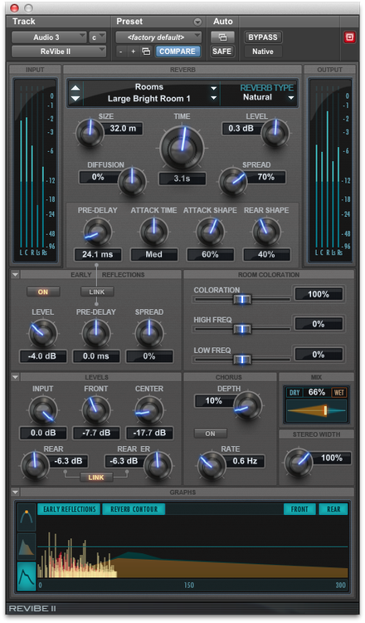Toggle Chorus ON button
This screenshot has height=623, width=365.
click(210, 434)
